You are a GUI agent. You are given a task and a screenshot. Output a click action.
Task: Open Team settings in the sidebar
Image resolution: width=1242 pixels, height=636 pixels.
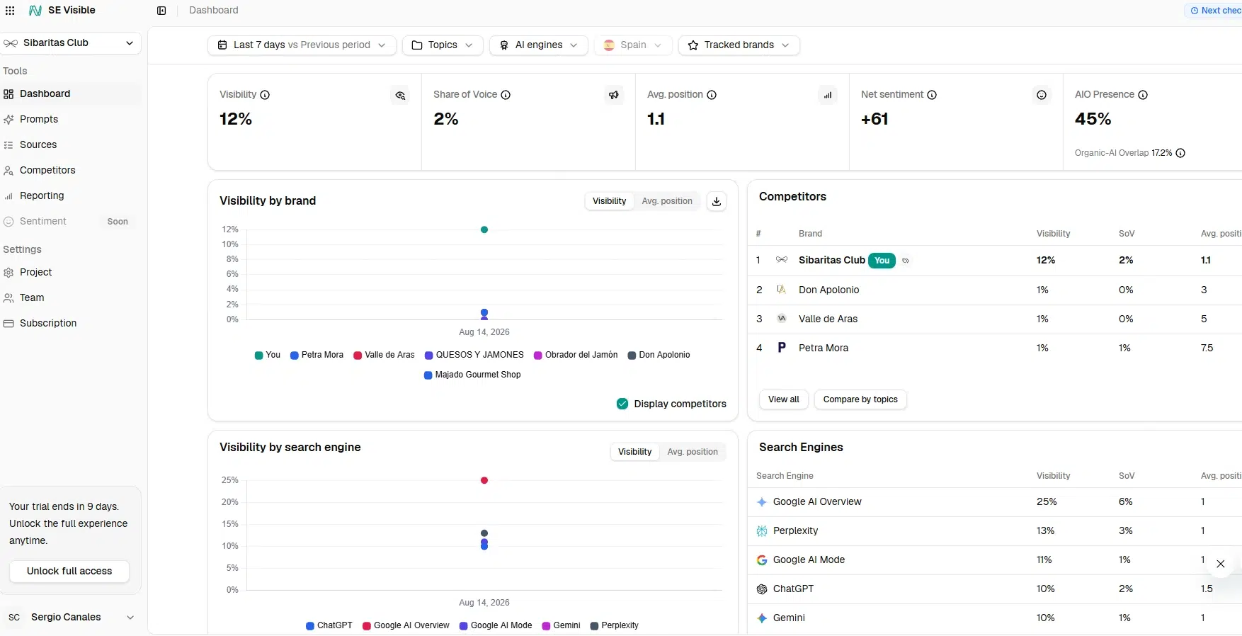[x=71, y=298]
